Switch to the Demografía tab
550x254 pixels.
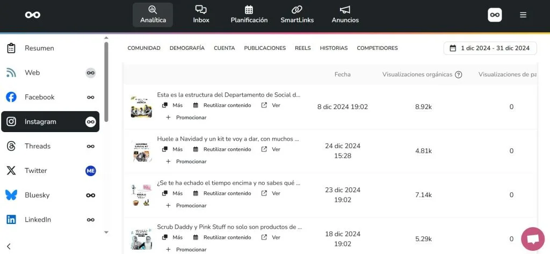(187, 48)
